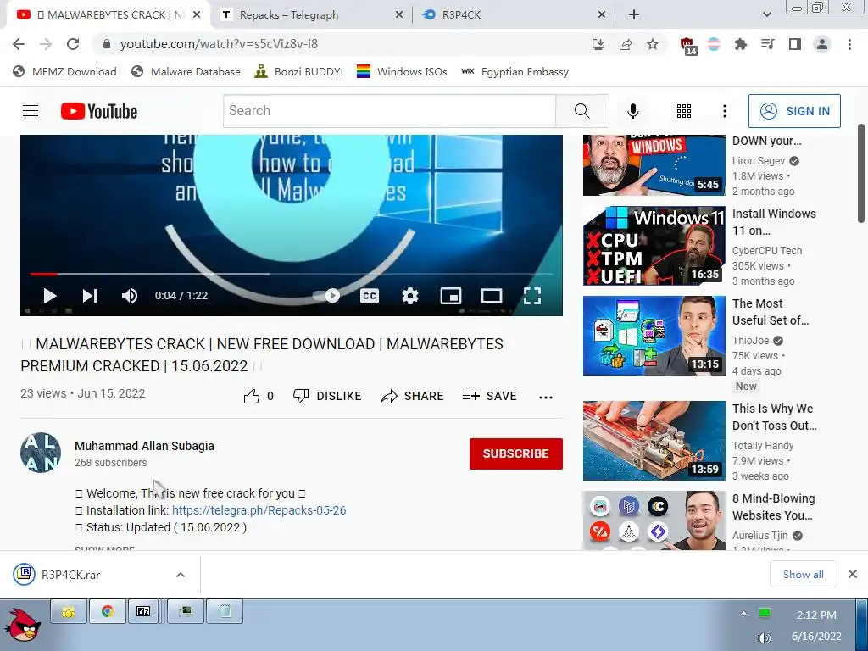Viewport: 868px width, 651px height.
Task: Mute the video volume
Action: pos(130,296)
